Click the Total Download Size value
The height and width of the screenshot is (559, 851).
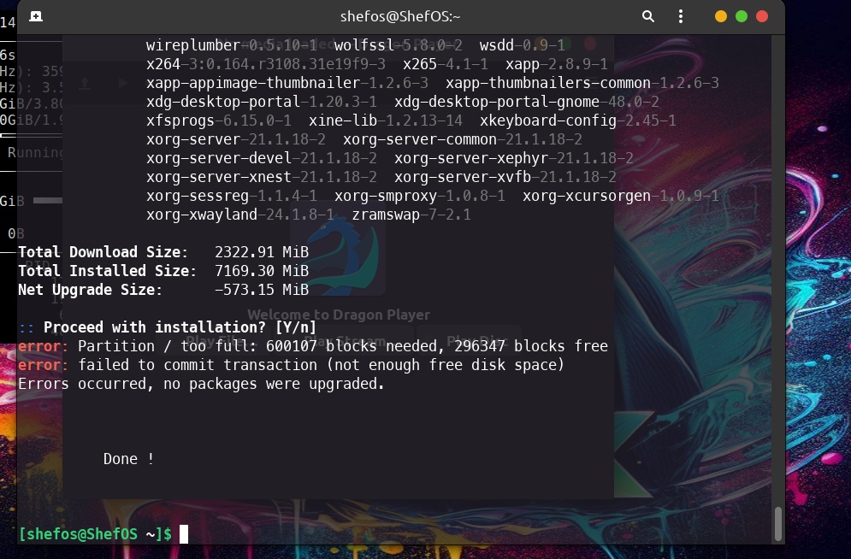(261, 252)
